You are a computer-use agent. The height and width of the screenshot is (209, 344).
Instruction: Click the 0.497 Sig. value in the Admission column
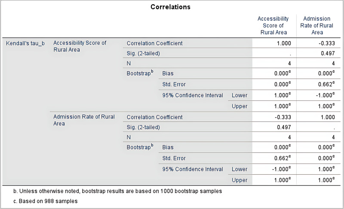pos(328,53)
